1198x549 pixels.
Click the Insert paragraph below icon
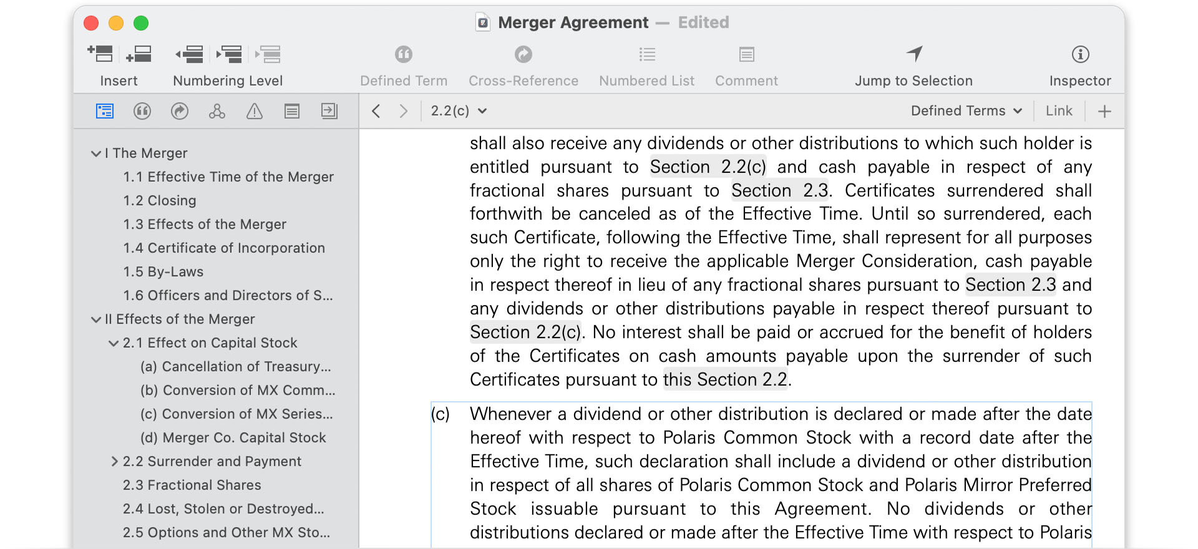point(139,54)
